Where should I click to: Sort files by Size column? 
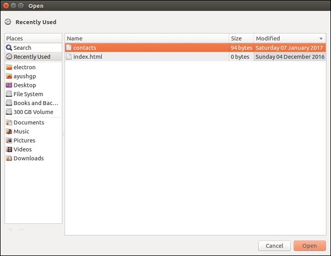pos(242,38)
